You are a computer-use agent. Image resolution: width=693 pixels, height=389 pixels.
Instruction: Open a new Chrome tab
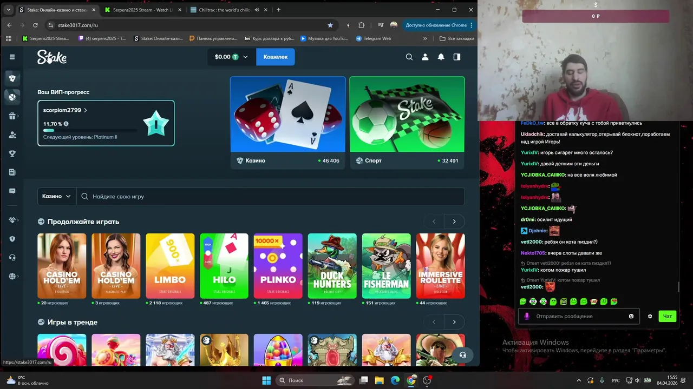pyautogui.click(x=279, y=10)
